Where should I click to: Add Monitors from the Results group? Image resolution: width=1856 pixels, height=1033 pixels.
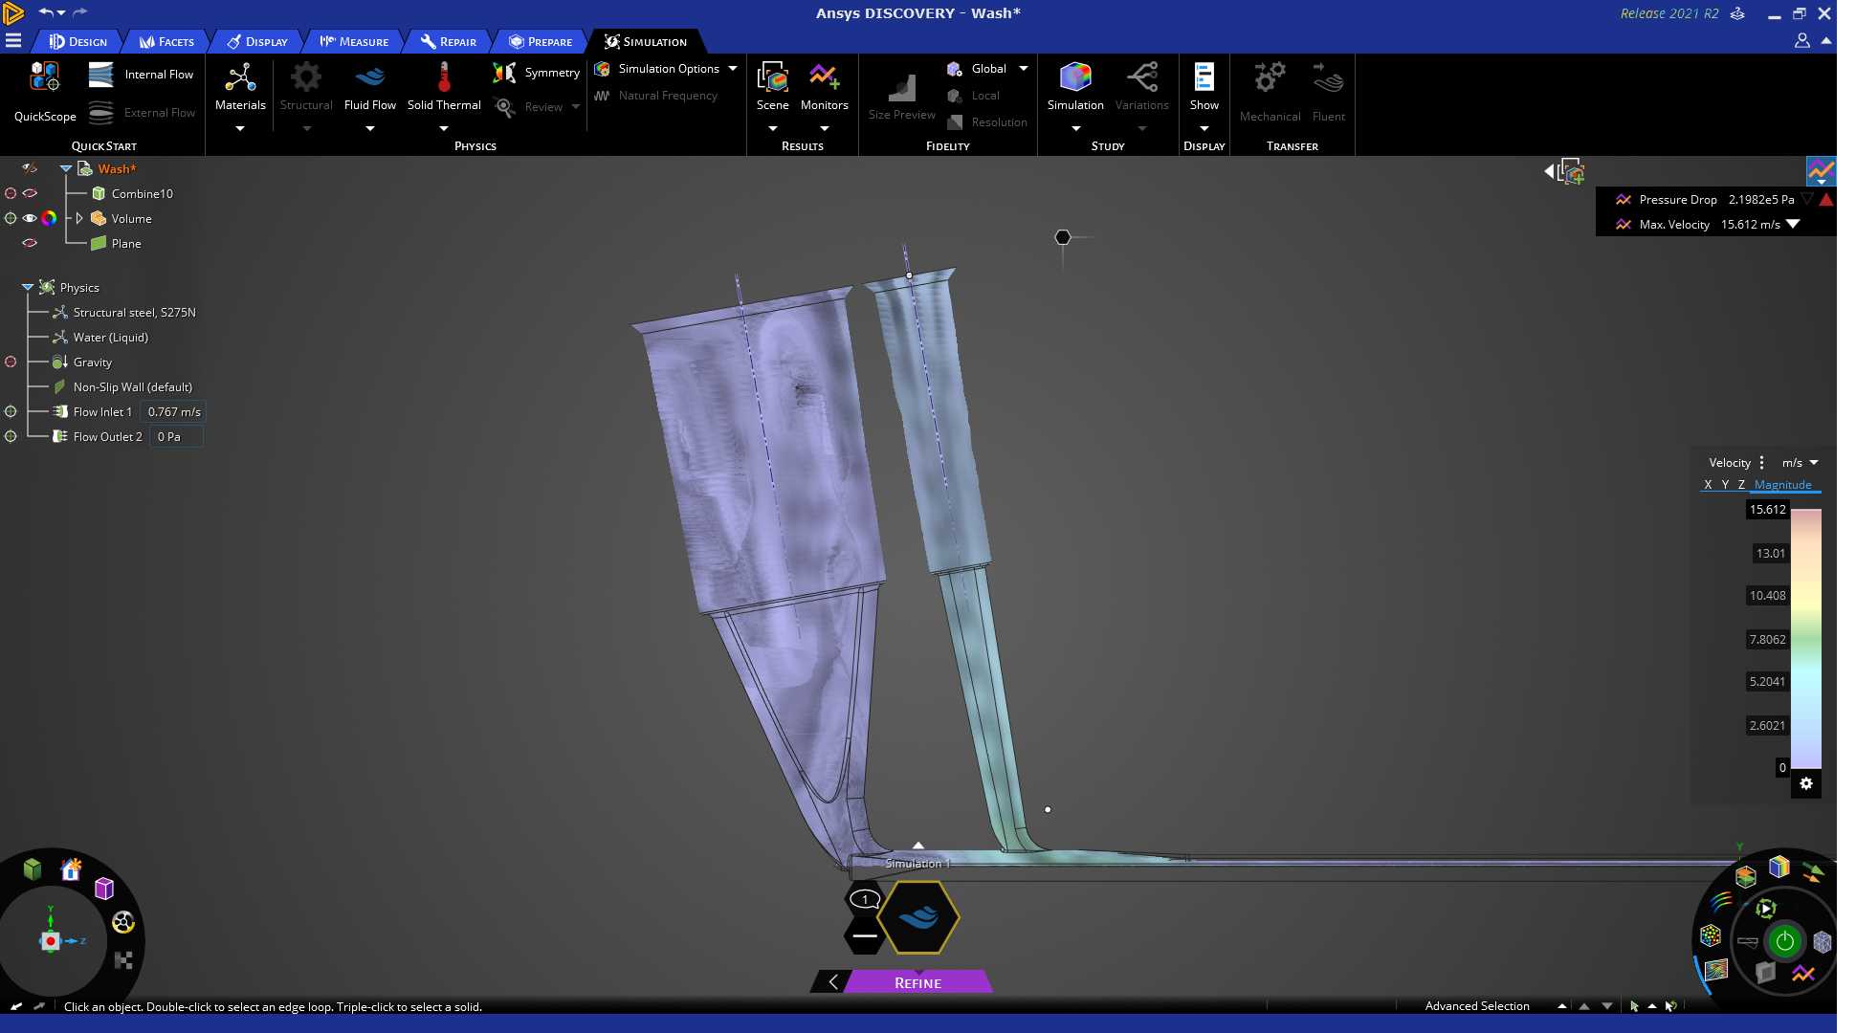click(824, 86)
